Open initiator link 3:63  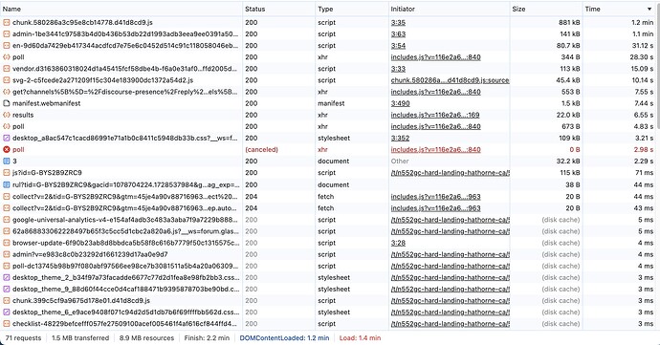(x=398, y=34)
